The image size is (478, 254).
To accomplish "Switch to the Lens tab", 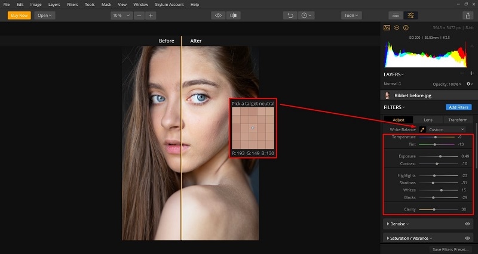I will [x=428, y=120].
